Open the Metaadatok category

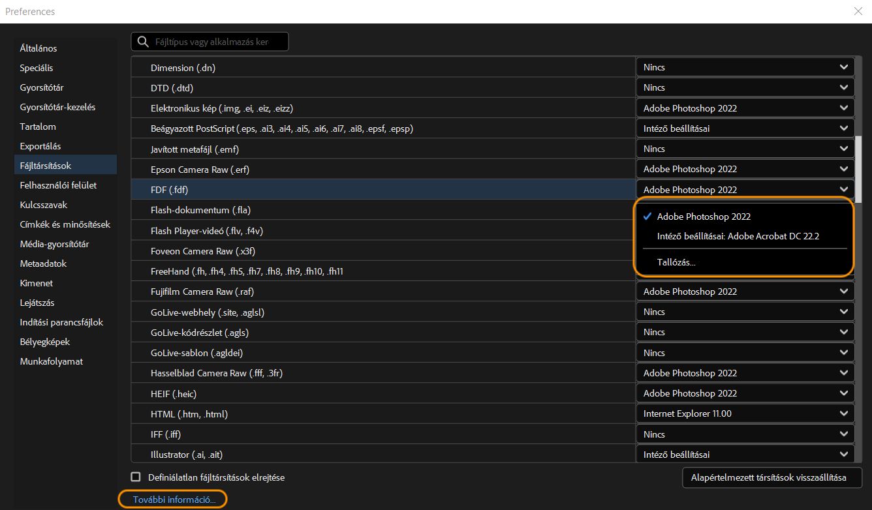(x=43, y=263)
